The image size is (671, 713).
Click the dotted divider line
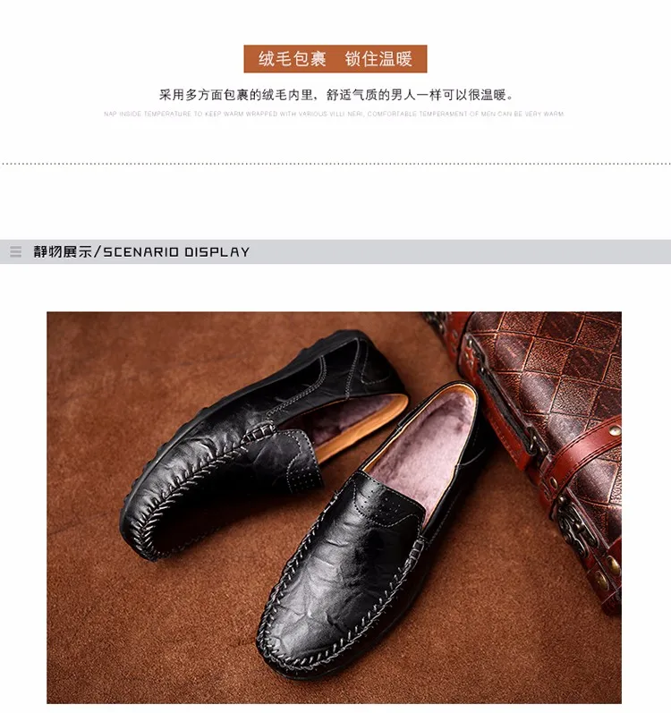coord(335,163)
